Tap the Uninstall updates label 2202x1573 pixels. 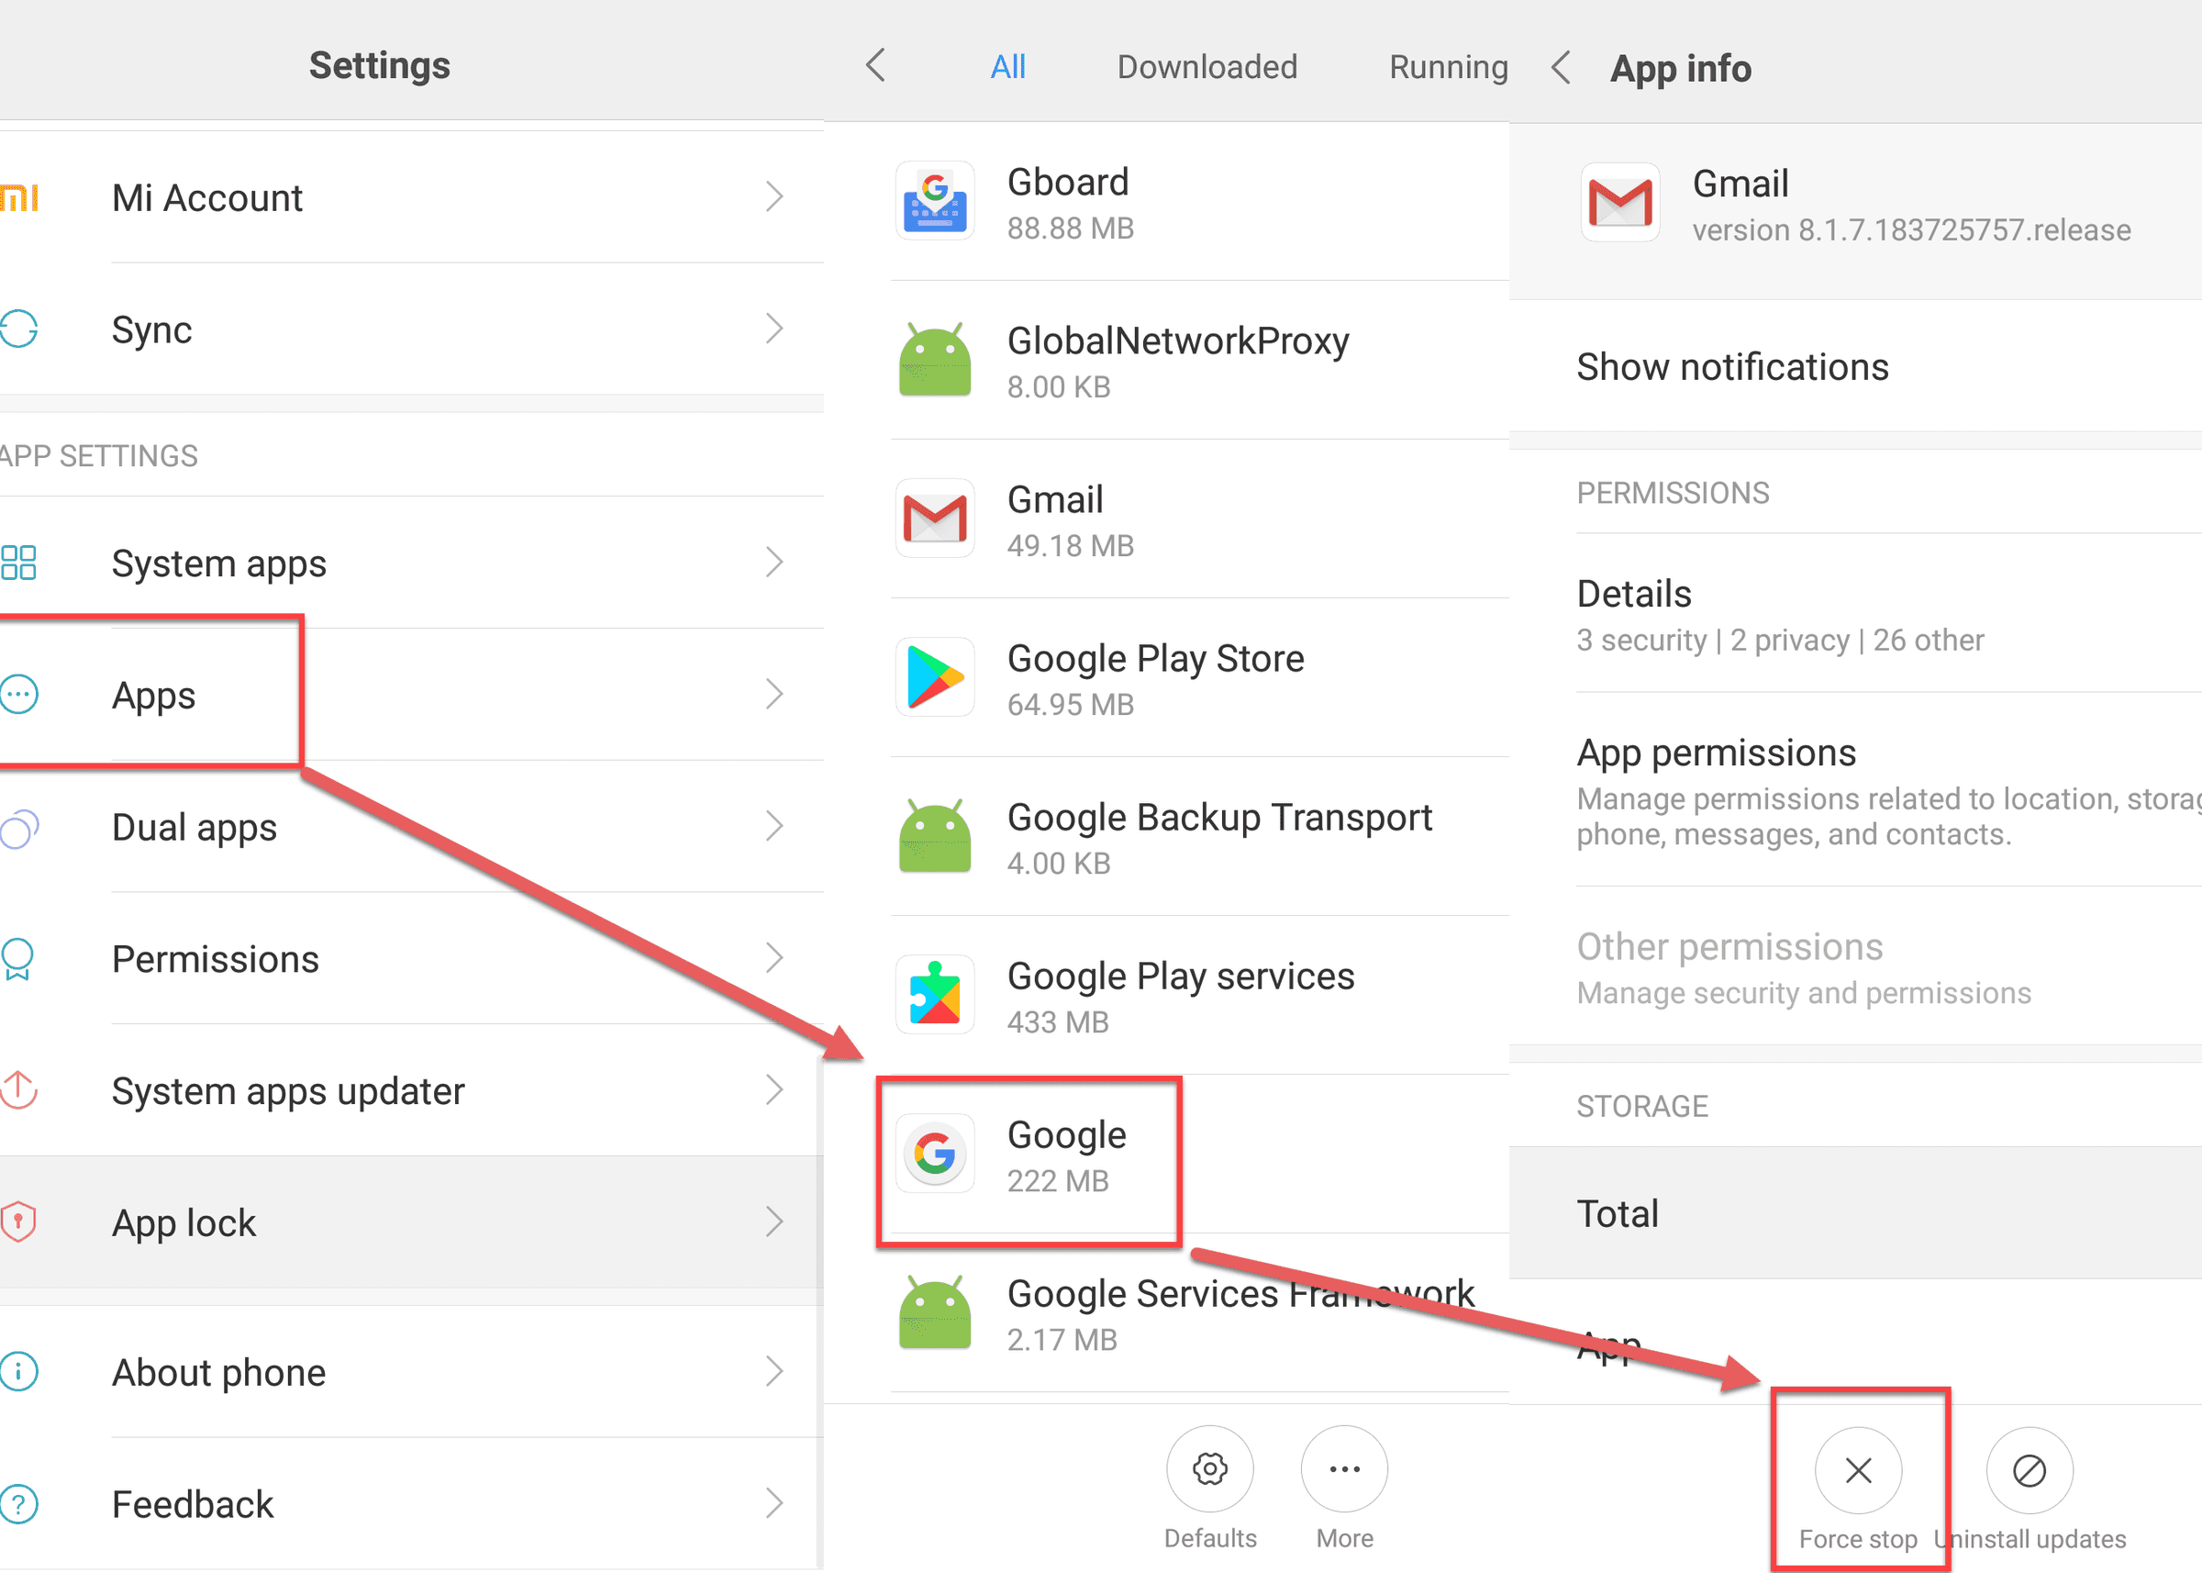pyautogui.click(x=2030, y=1539)
